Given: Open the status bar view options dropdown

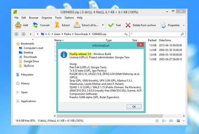Looking at the screenshot, I should click(184, 121).
